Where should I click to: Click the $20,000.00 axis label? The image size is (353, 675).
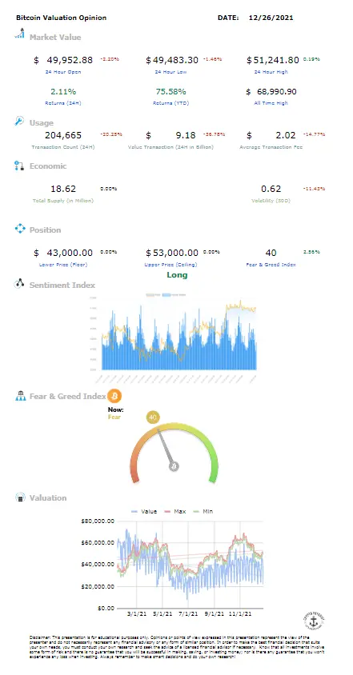click(98, 586)
